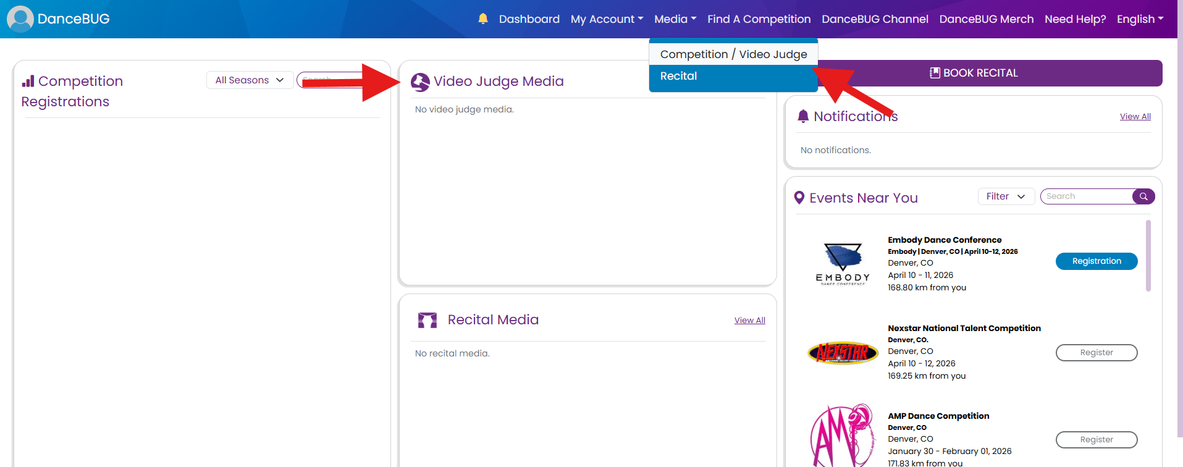Open the All Seasons dropdown
1183x467 pixels.
[x=250, y=80]
